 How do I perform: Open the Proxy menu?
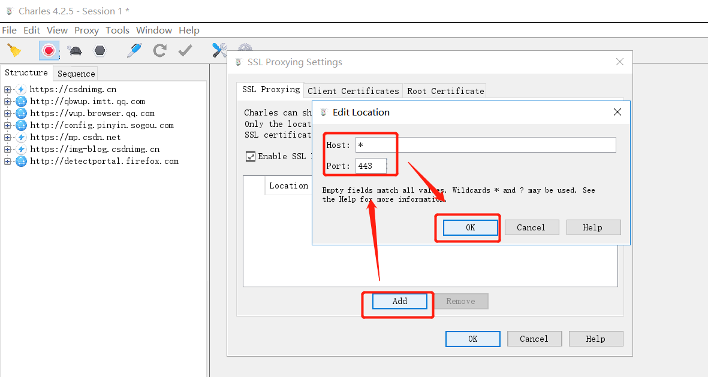(87, 30)
